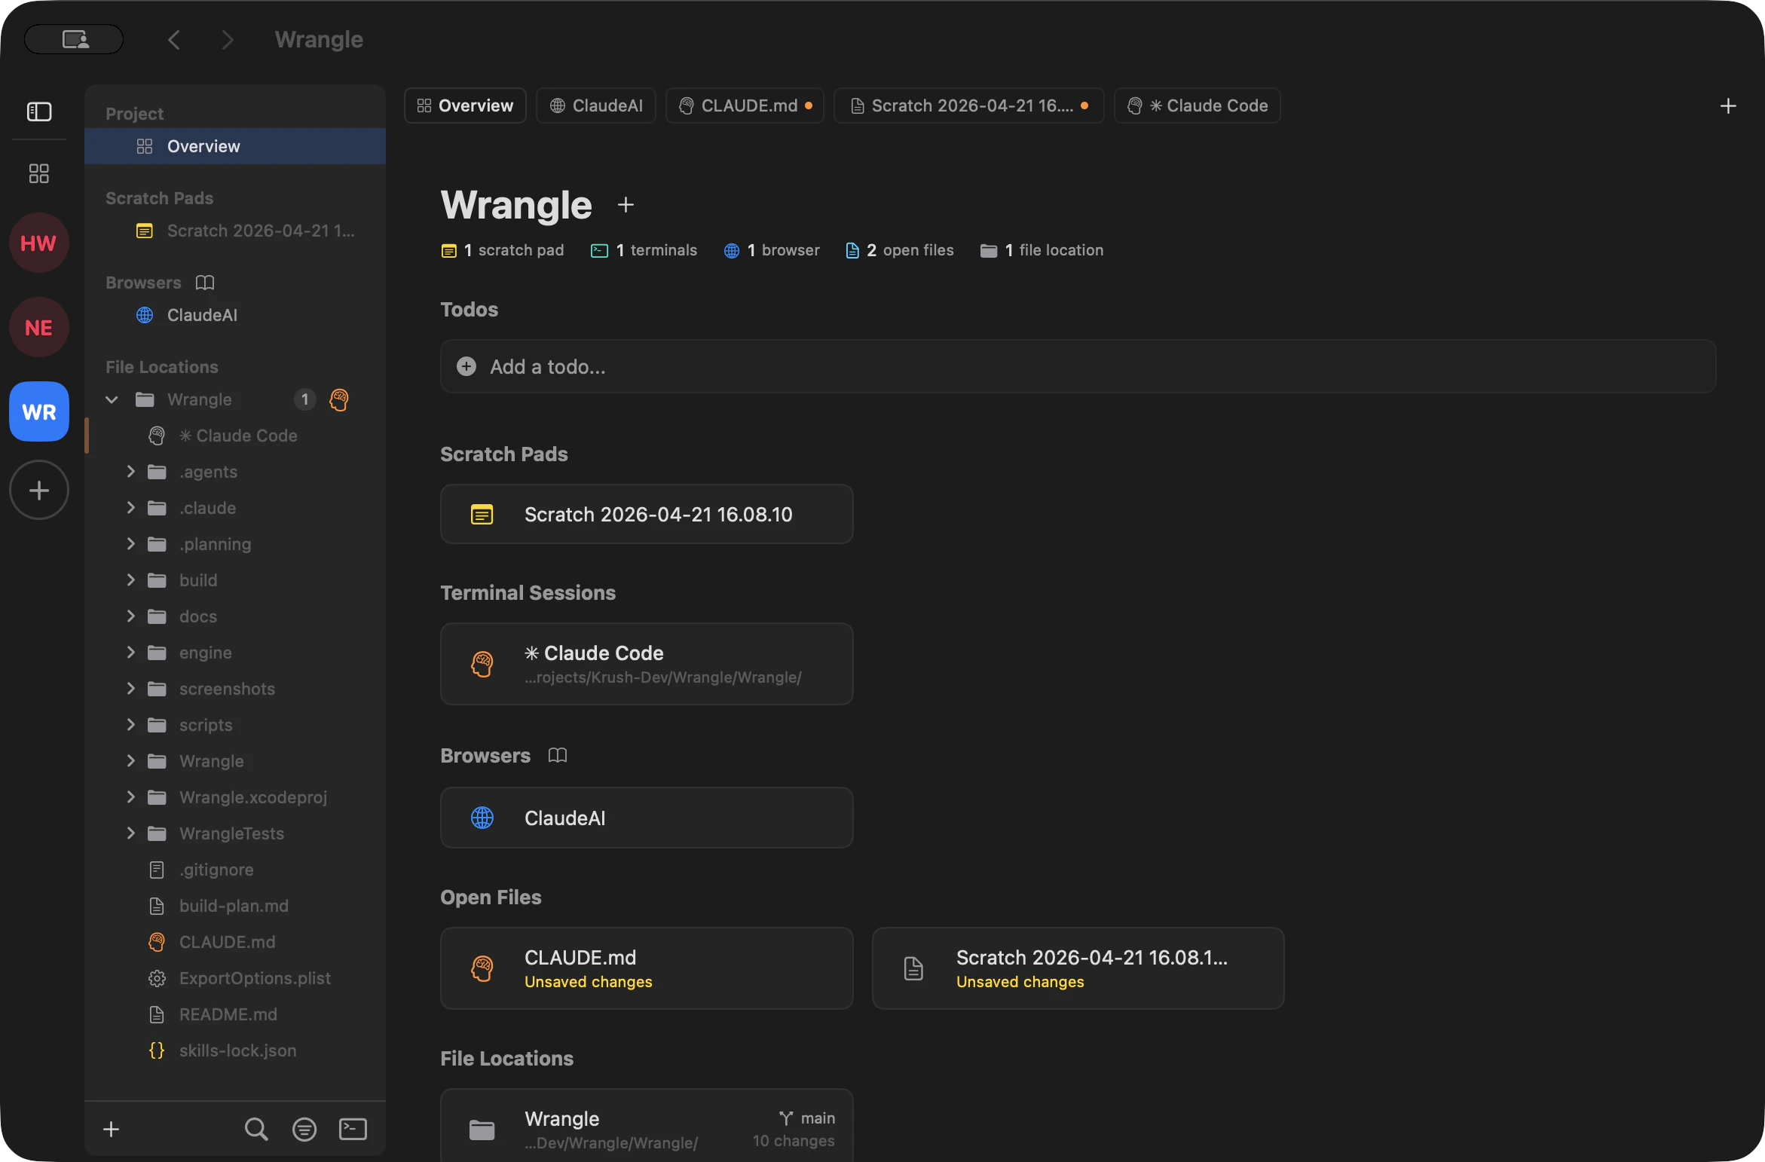Select the grid overview icon in left rail
This screenshot has width=1765, height=1162.
[38, 173]
